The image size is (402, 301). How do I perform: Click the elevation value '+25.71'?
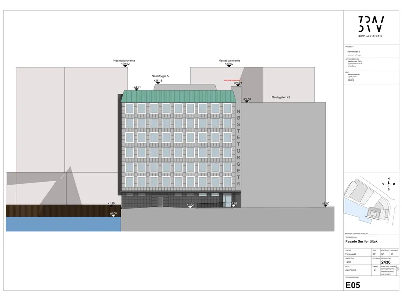point(238,83)
